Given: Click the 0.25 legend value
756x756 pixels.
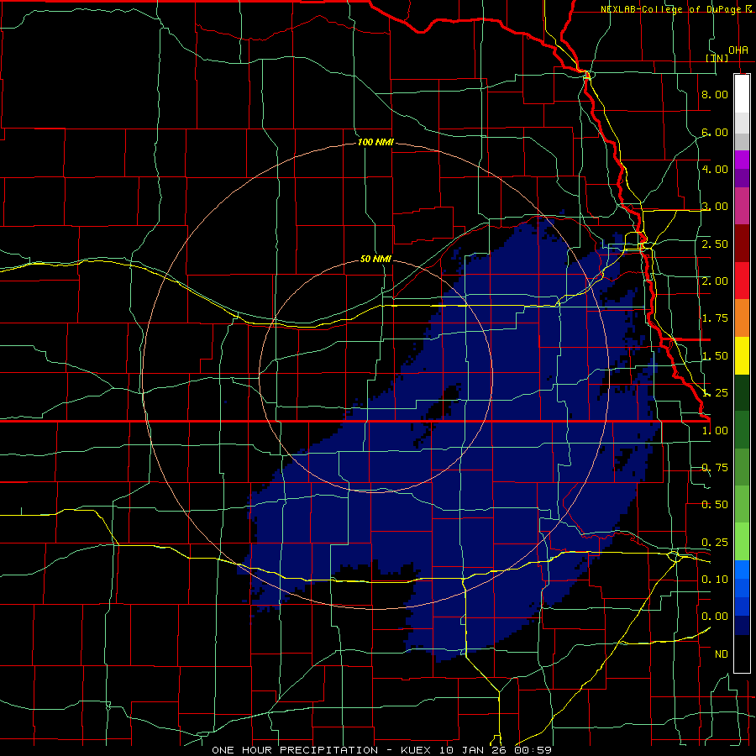Looking at the screenshot, I should (715, 543).
